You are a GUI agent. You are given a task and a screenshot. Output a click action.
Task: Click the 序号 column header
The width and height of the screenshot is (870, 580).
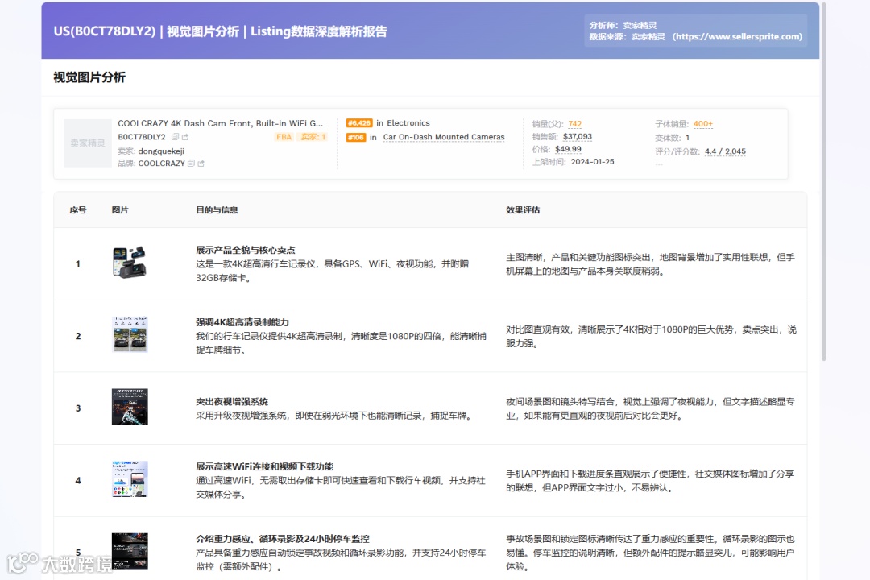click(77, 209)
